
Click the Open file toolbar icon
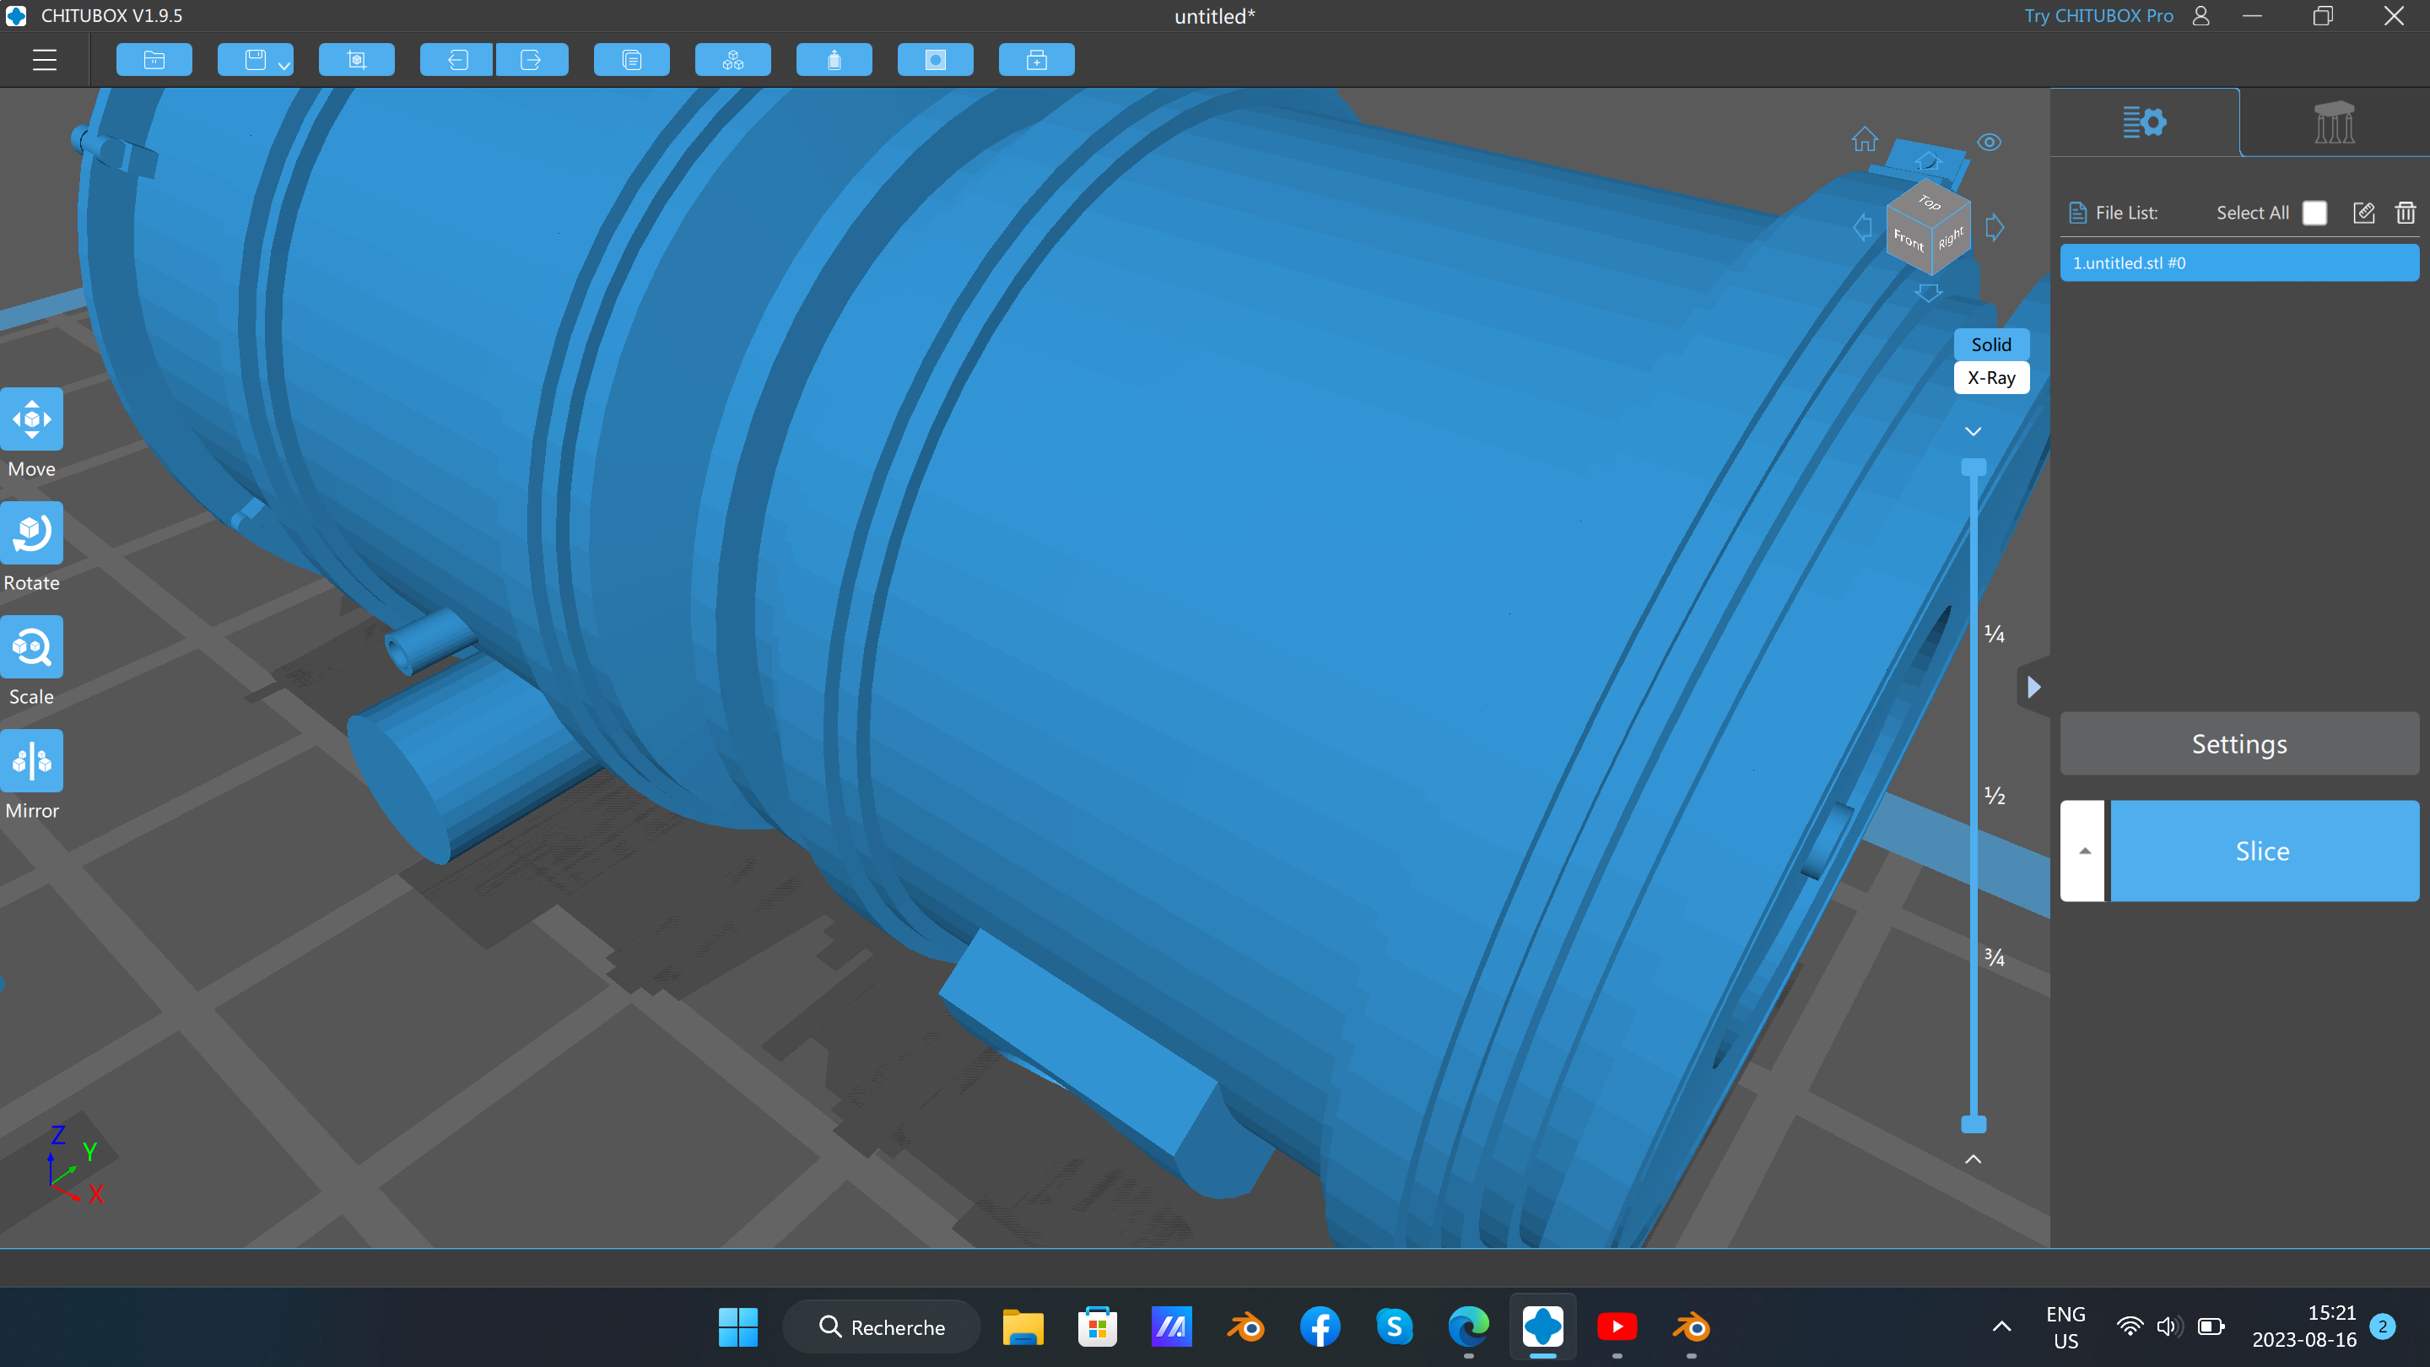154,61
